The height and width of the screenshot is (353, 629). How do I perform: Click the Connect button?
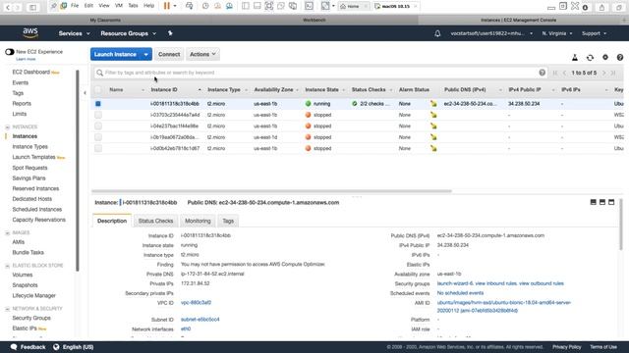(169, 55)
